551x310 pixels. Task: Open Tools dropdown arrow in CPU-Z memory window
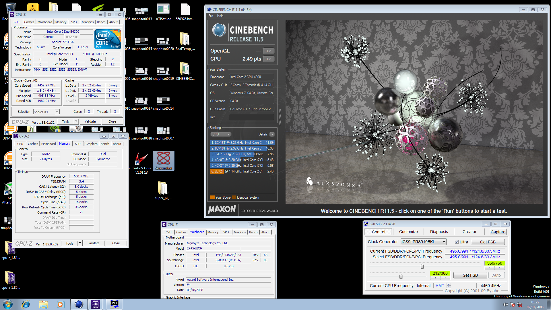[x=80, y=243]
